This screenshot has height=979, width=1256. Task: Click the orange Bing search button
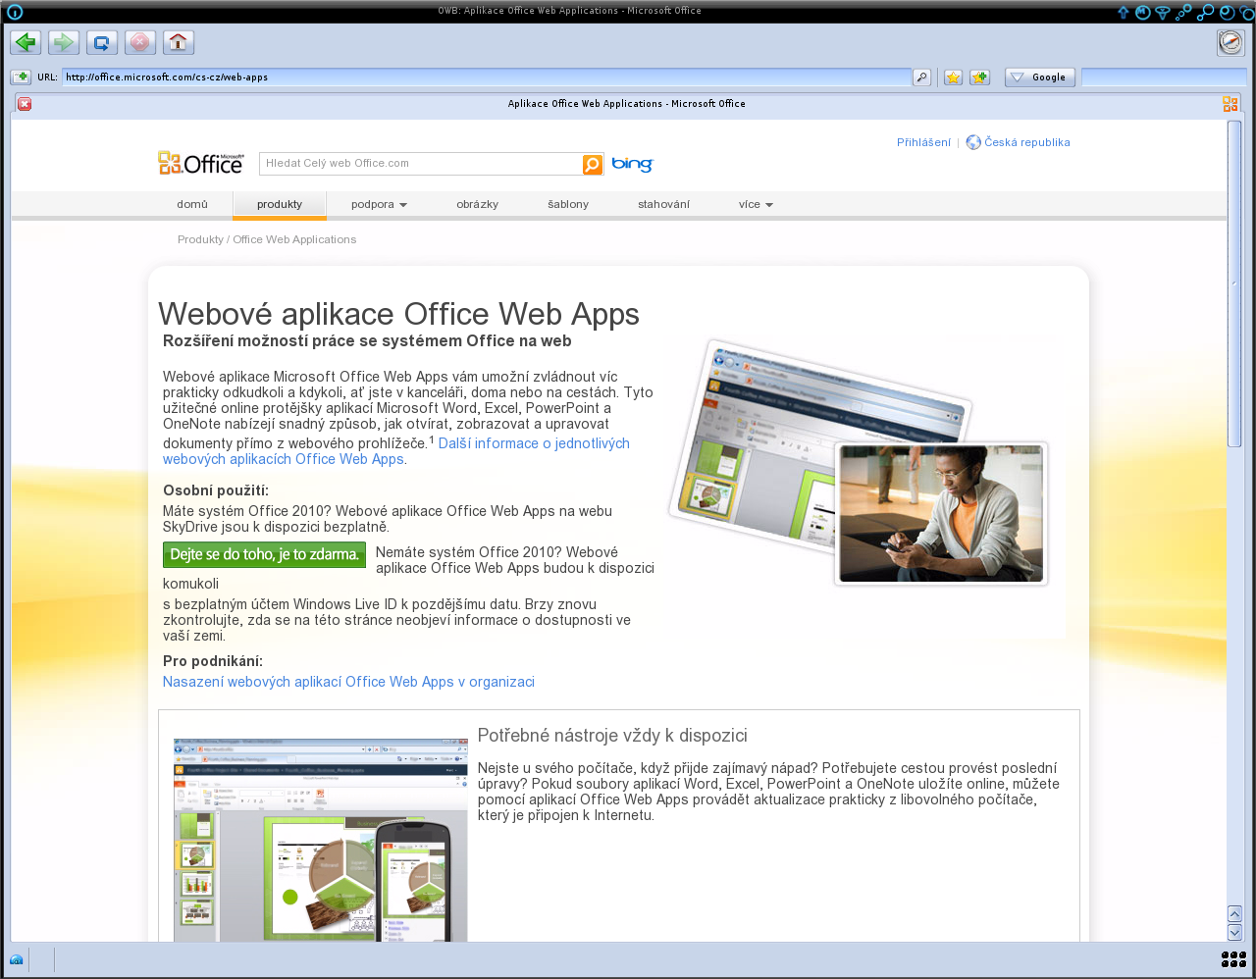click(x=593, y=164)
